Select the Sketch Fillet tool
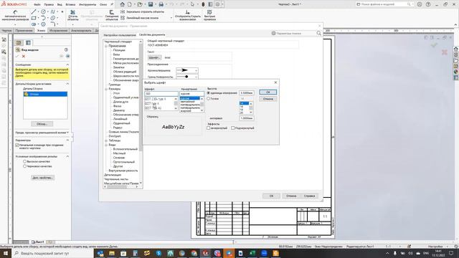Image resolution: width=459 pixels, height=258 pixels. point(52,24)
